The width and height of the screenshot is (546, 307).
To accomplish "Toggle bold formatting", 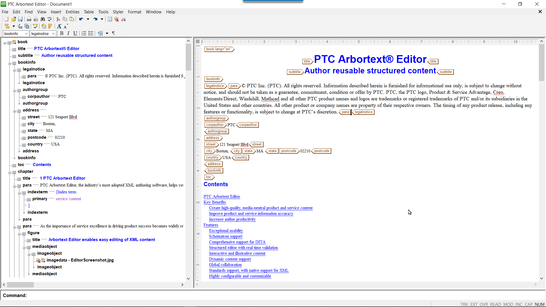I will (62, 33).
